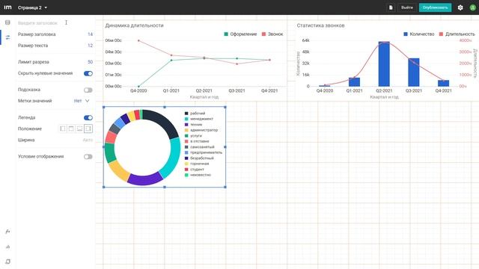Click the "Выйти" button
Viewport: 479px width, 269px height.
point(407,7)
